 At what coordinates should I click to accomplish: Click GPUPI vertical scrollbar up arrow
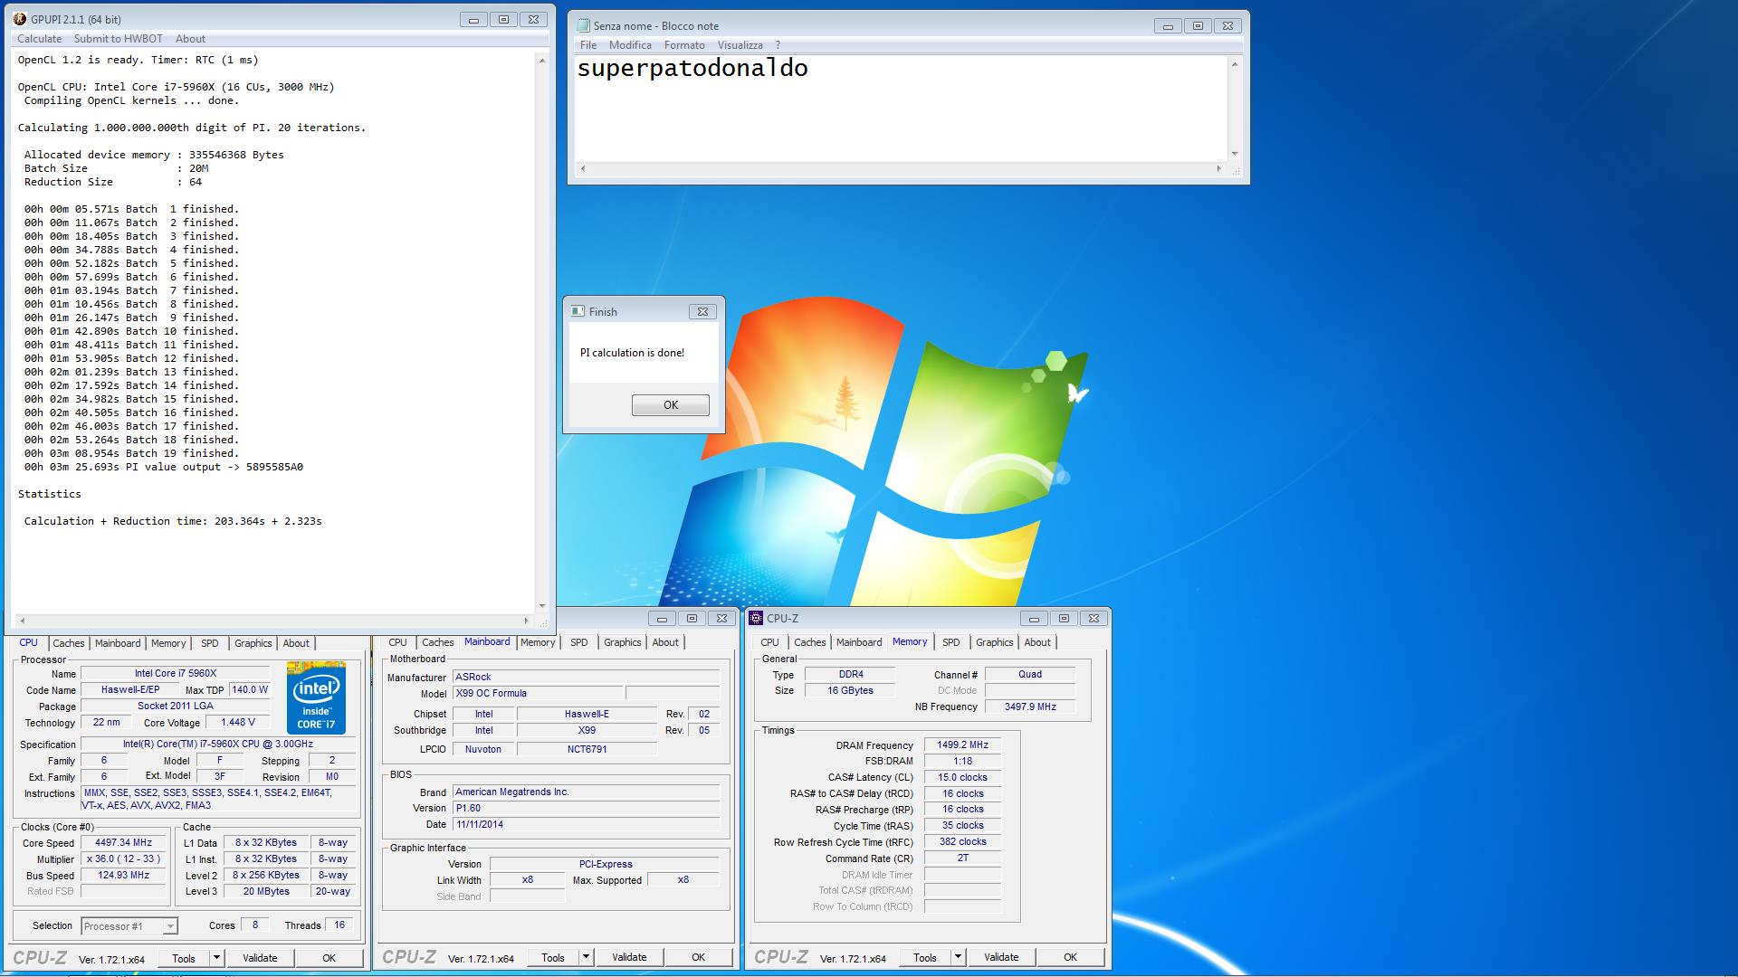pyautogui.click(x=542, y=61)
